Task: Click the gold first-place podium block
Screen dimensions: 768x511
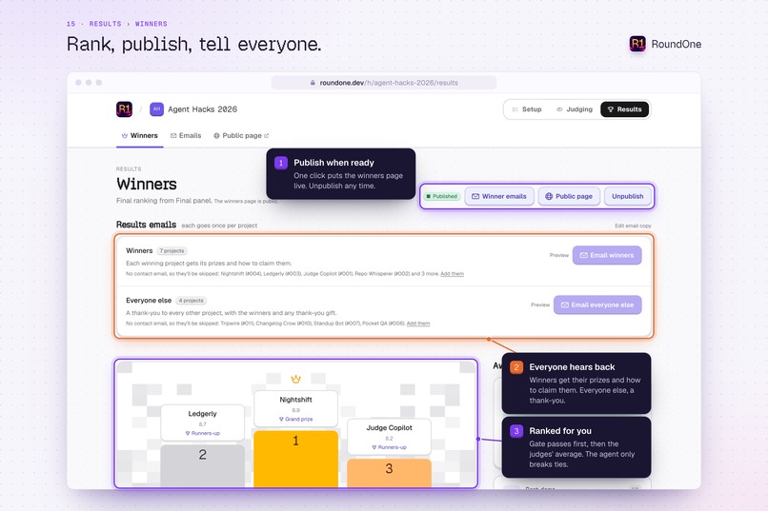Action: tap(295, 459)
